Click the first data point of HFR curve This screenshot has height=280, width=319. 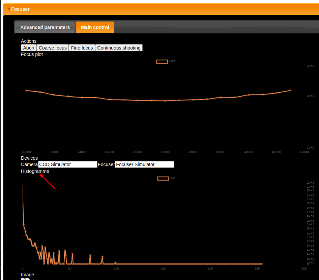(x=26, y=91)
